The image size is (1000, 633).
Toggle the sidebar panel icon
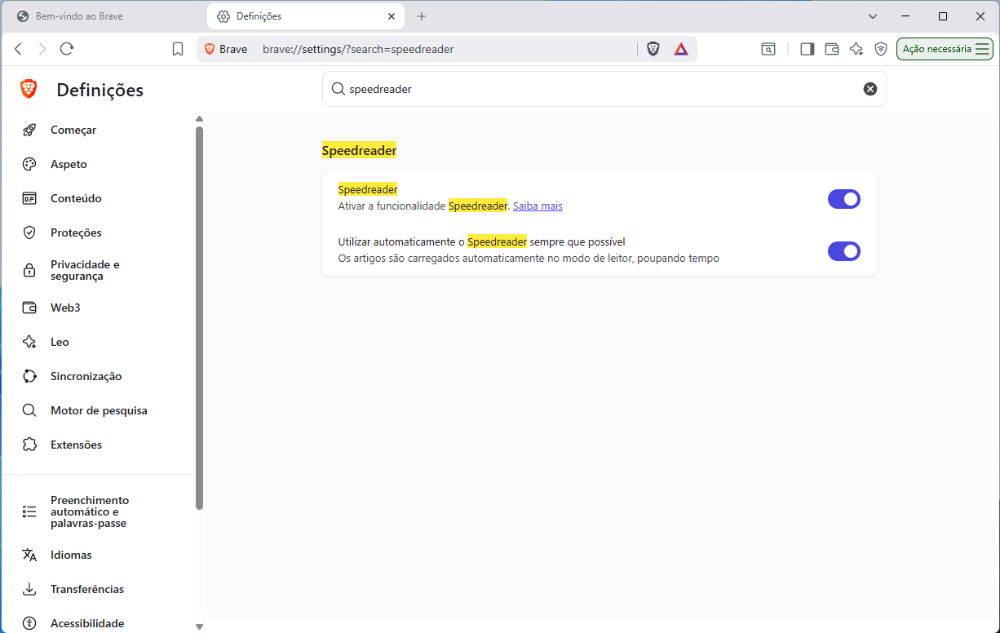click(808, 49)
